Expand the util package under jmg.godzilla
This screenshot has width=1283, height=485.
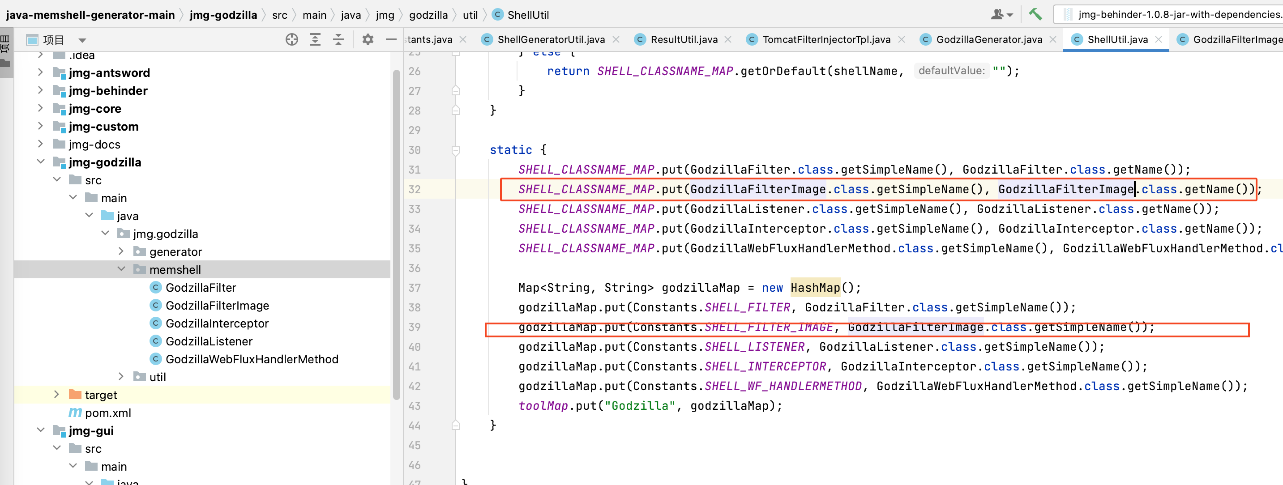[121, 377]
